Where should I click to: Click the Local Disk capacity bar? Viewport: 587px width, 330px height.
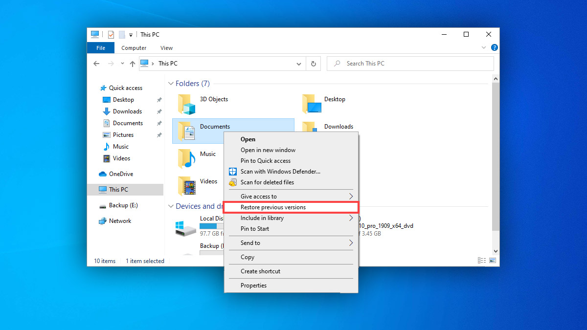[x=211, y=226]
